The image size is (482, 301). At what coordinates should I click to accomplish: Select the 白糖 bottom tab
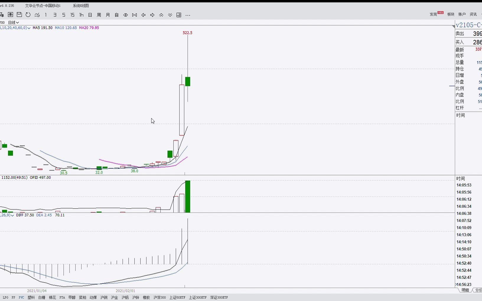(x=42, y=297)
